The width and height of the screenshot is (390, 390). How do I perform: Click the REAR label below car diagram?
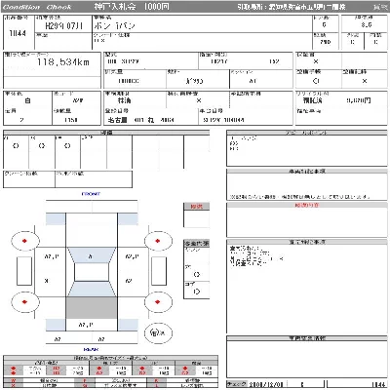click(91, 349)
